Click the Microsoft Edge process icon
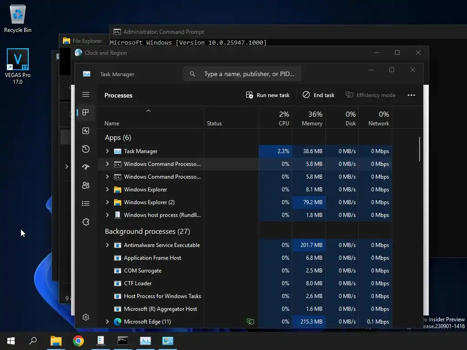This screenshot has width=467, height=350. [x=118, y=322]
